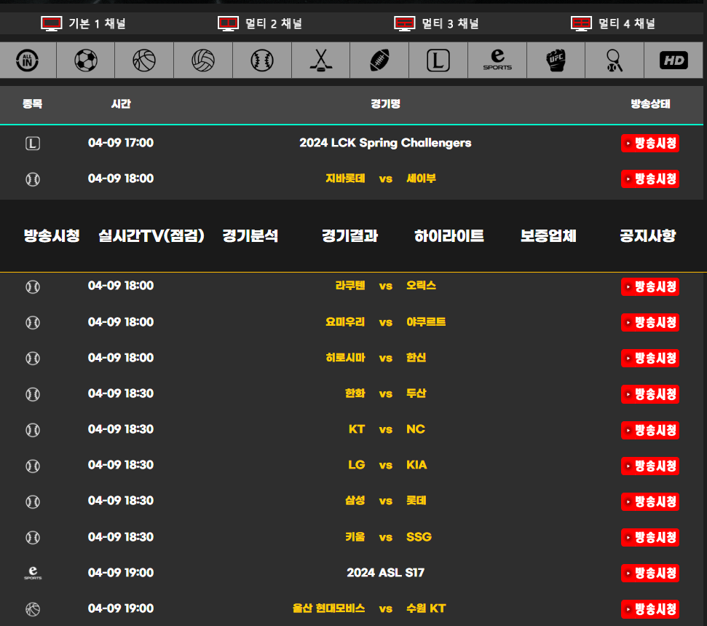707x626 pixels.
Task: Click 방송시청 for 지바롯데 vs 세이부
Action: click(650, 179)
